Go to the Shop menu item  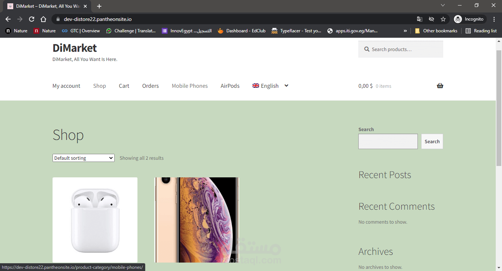100,86
